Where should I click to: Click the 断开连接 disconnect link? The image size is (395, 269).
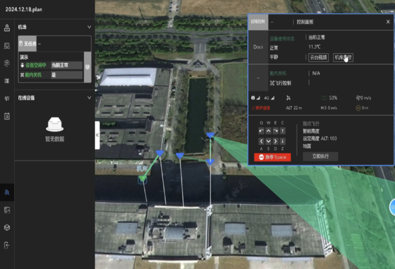261,107
